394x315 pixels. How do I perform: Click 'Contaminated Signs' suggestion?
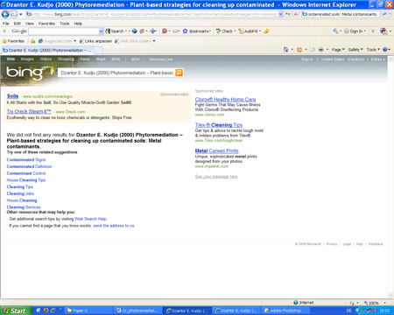pos(26,160)
